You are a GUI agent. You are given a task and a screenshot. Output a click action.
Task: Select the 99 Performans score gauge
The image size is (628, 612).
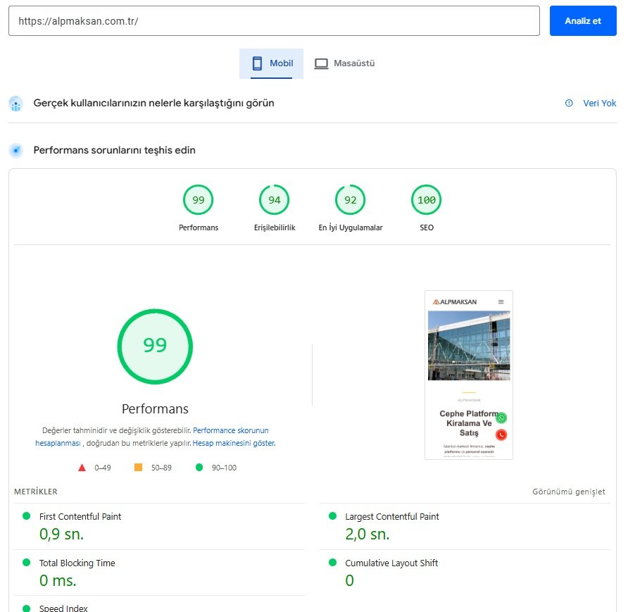[x=199, y=200]
